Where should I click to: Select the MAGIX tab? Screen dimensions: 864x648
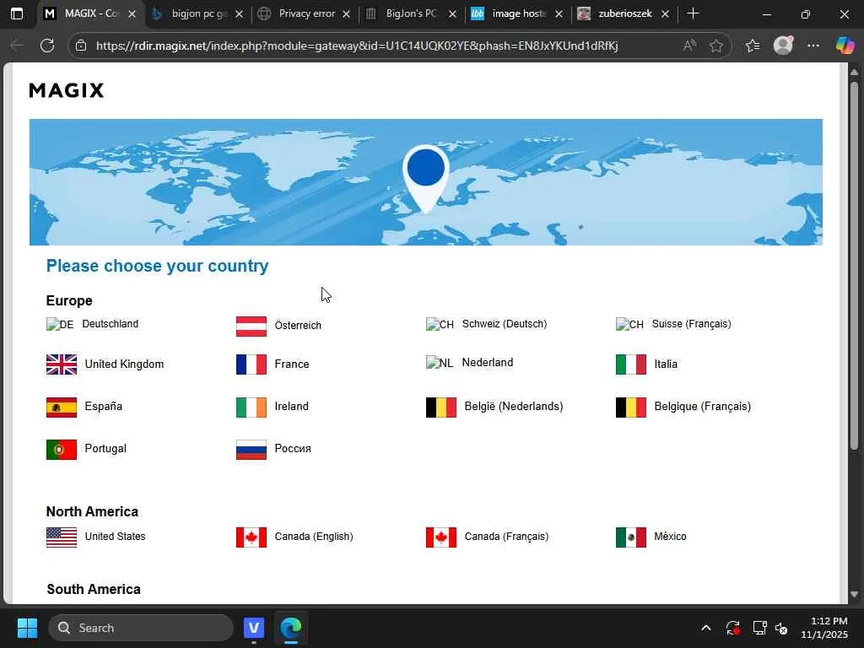coord(89,13)
